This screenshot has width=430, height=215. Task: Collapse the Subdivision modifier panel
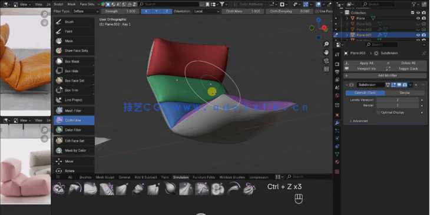pyautogui.click(x=346, y=85)
